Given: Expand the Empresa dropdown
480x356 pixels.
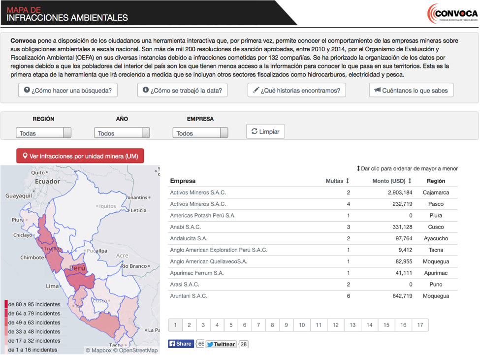Looking at the screenshot, I should tap(200, 133).
